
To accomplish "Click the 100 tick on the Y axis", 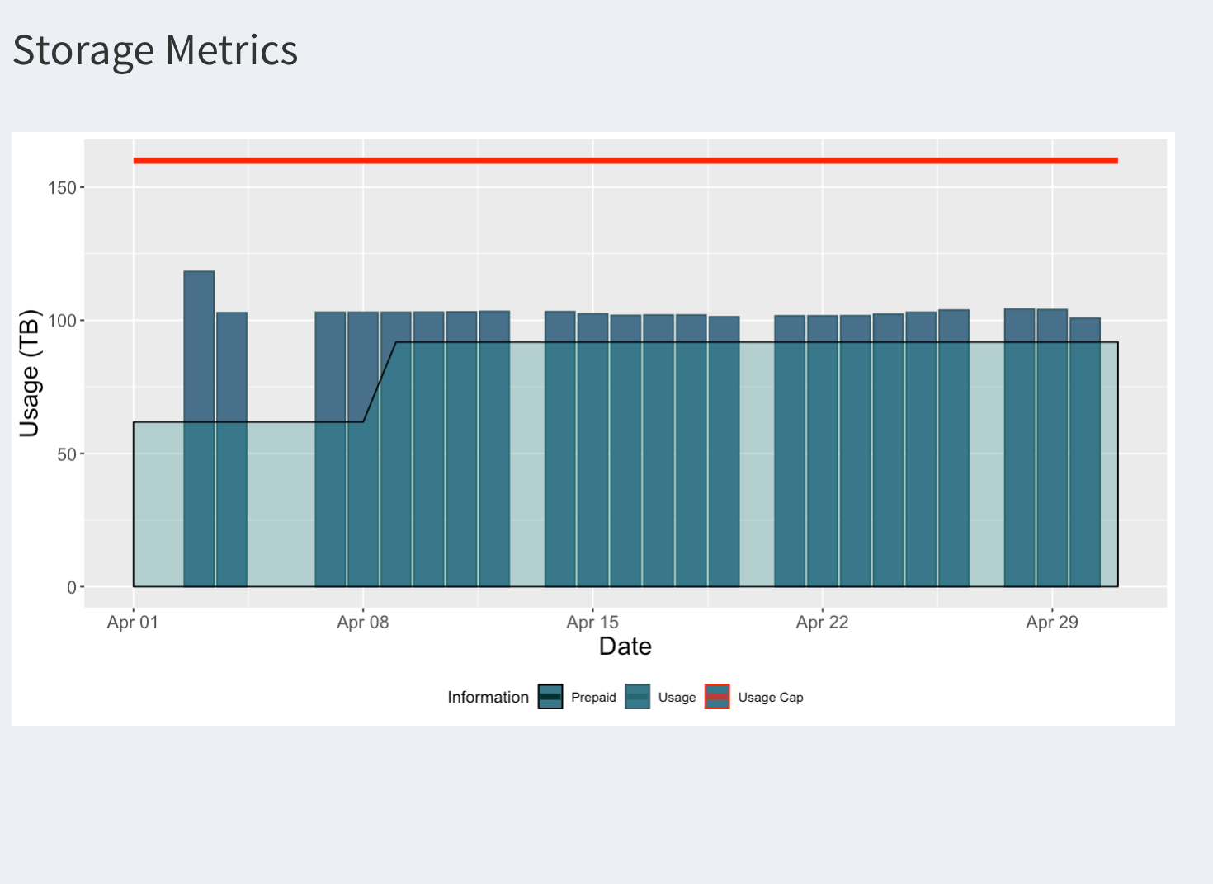I will pos(62,321).
